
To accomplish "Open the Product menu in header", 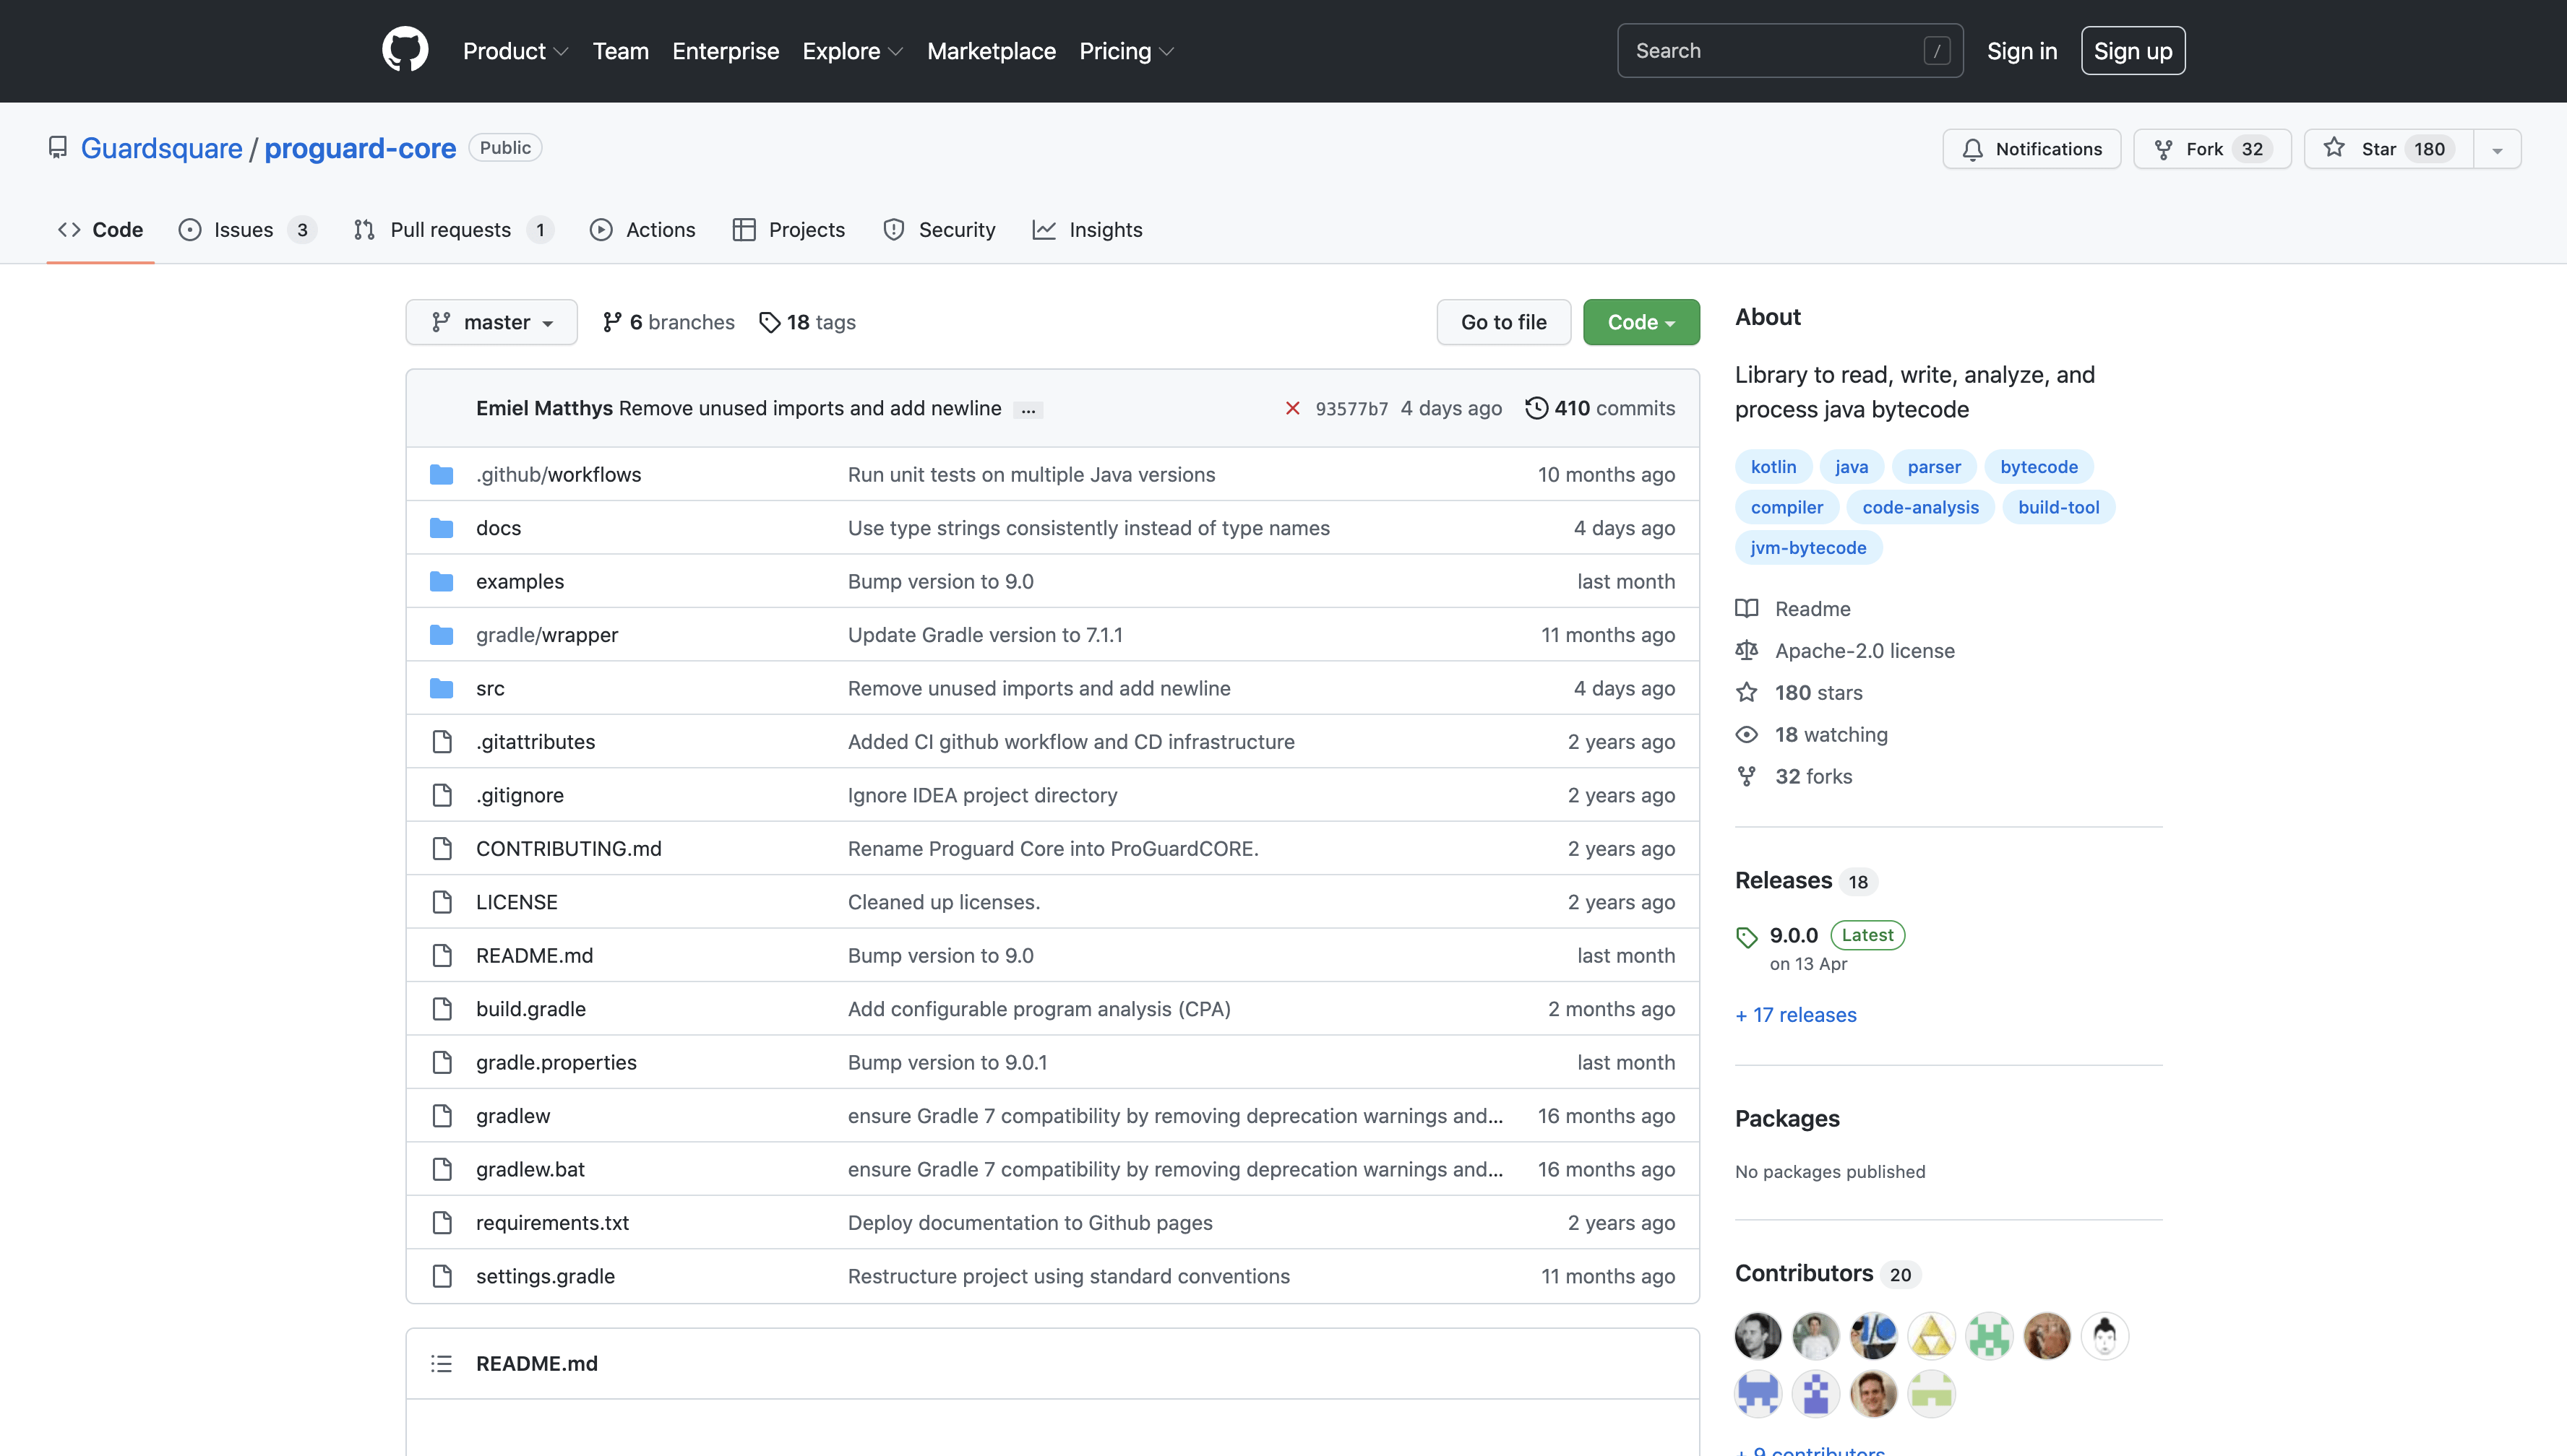I will coord(515,51).
